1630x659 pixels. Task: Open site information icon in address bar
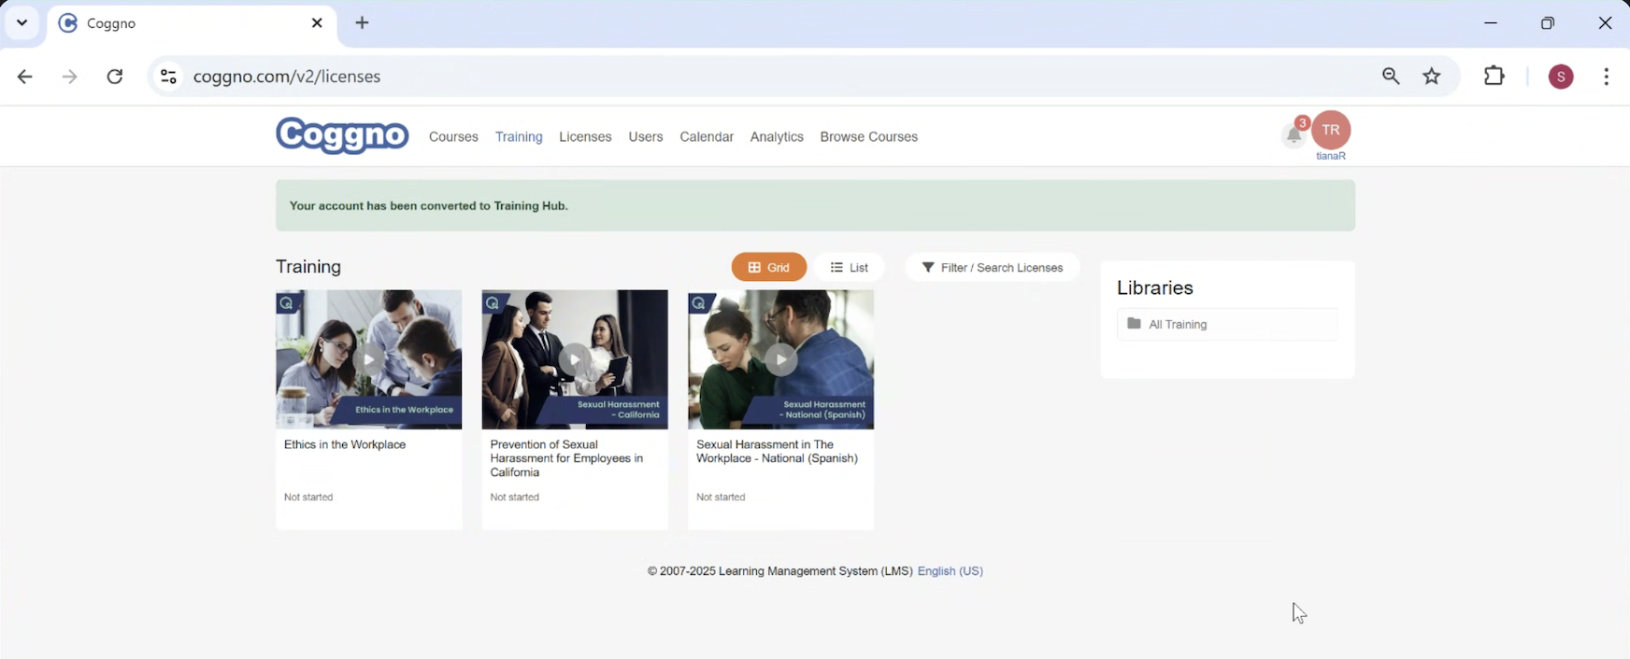tap(168, 77)
